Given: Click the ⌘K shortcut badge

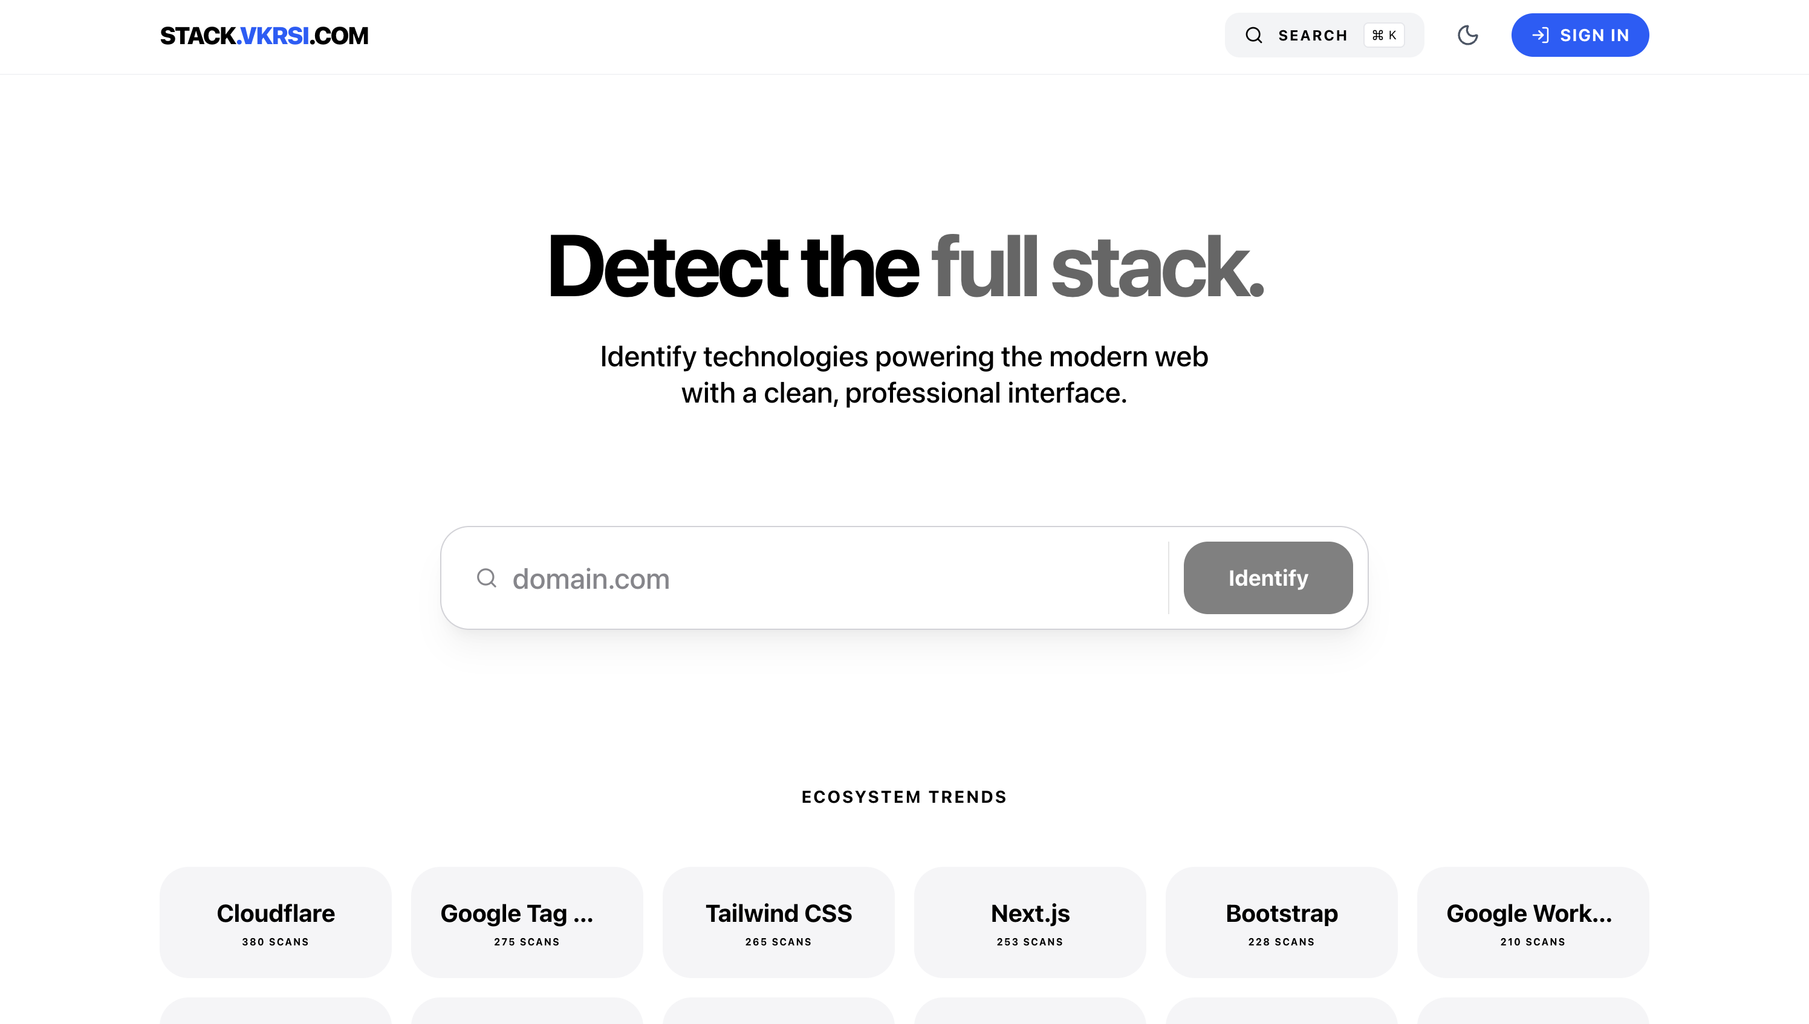Looking at the screenshot, I should pyautogui.click(x=1383, y=35).
